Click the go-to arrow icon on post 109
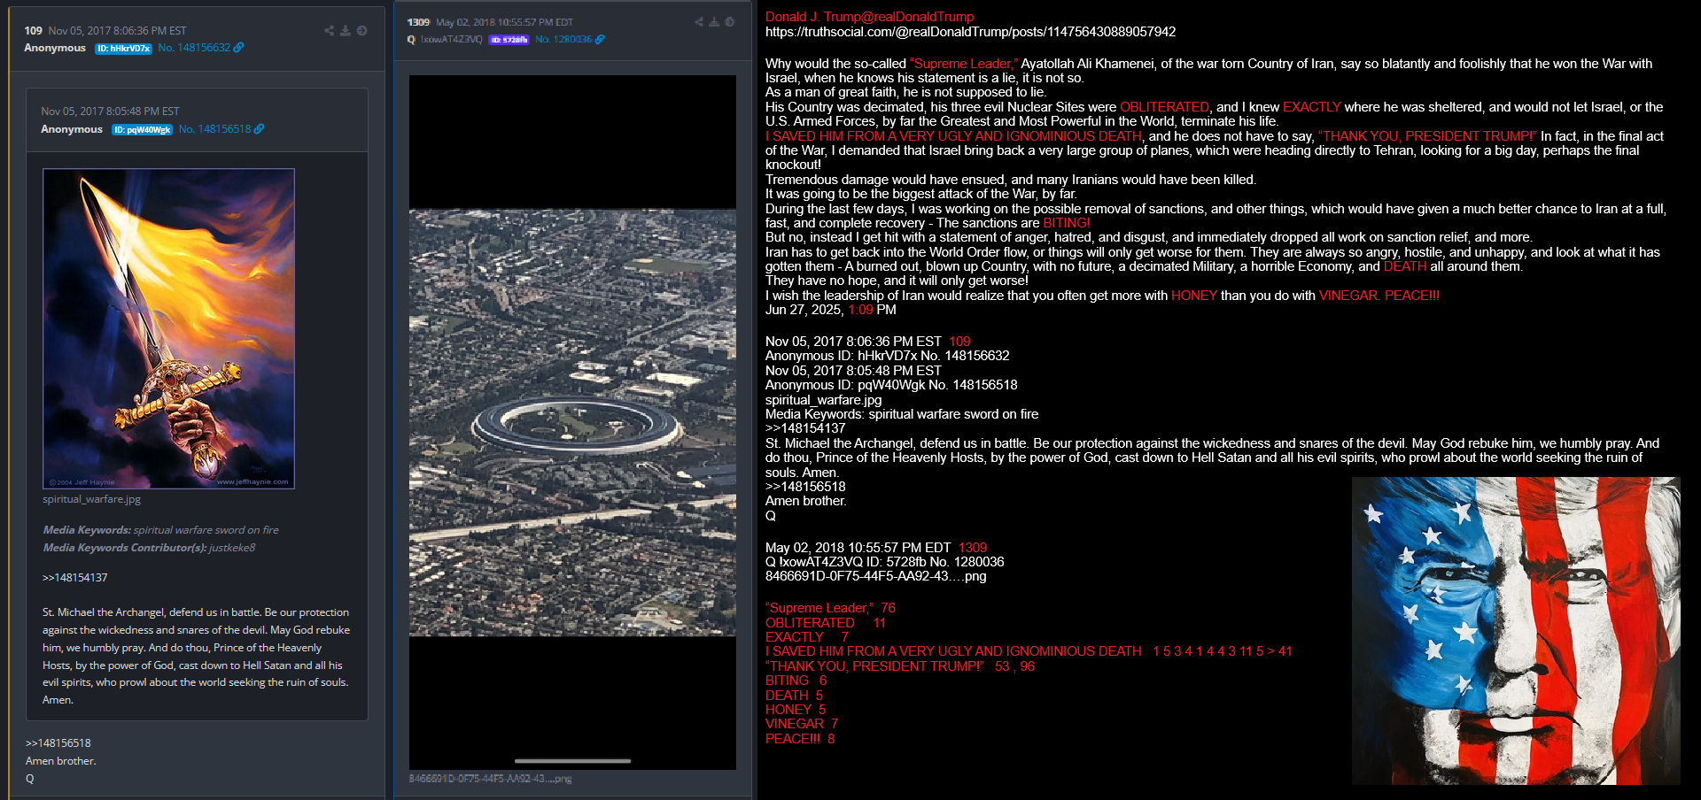The image size is (1701, 800). pyautogui.click(x=361, y=31)
